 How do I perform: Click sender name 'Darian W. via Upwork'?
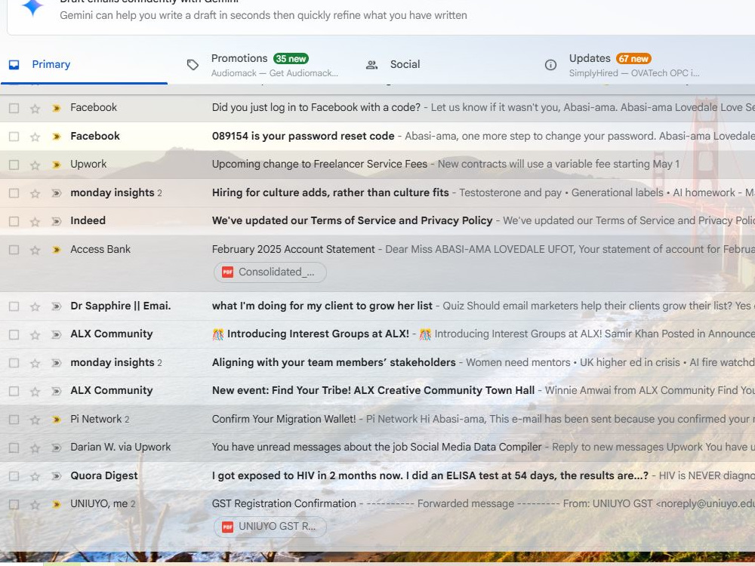[x=120, y=447]
